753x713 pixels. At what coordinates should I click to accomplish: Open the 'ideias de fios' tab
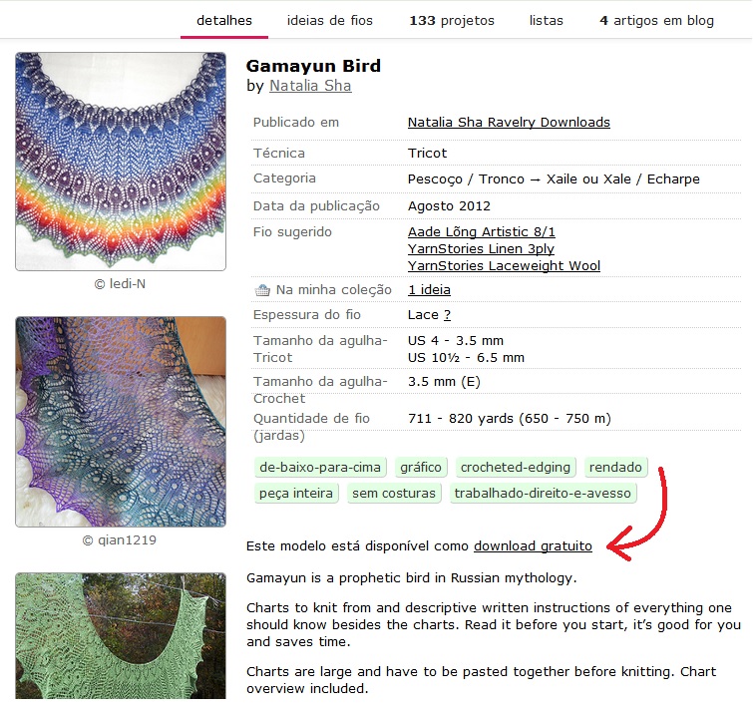(329, 21)
